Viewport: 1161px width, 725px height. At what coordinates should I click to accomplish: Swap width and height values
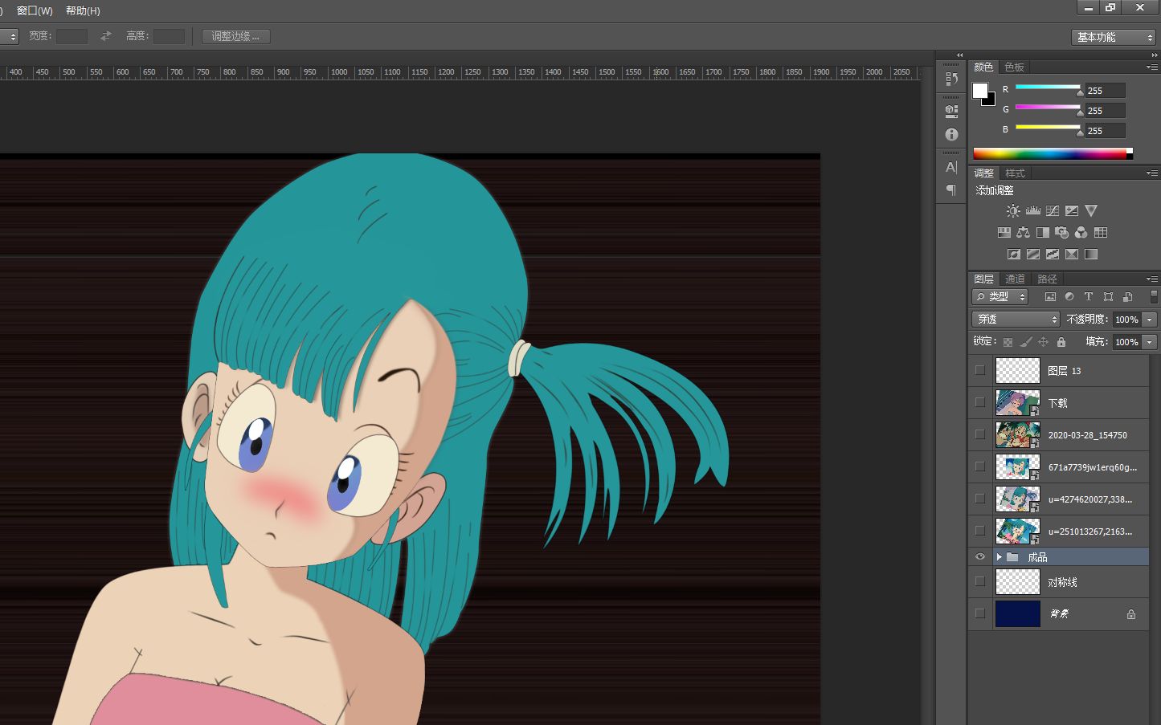coord(106,36)
